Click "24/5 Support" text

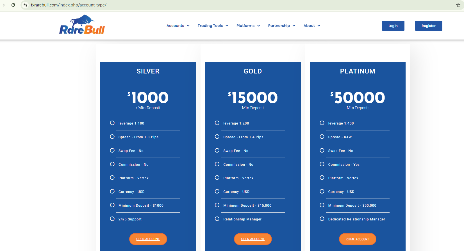tap(130, 219)
